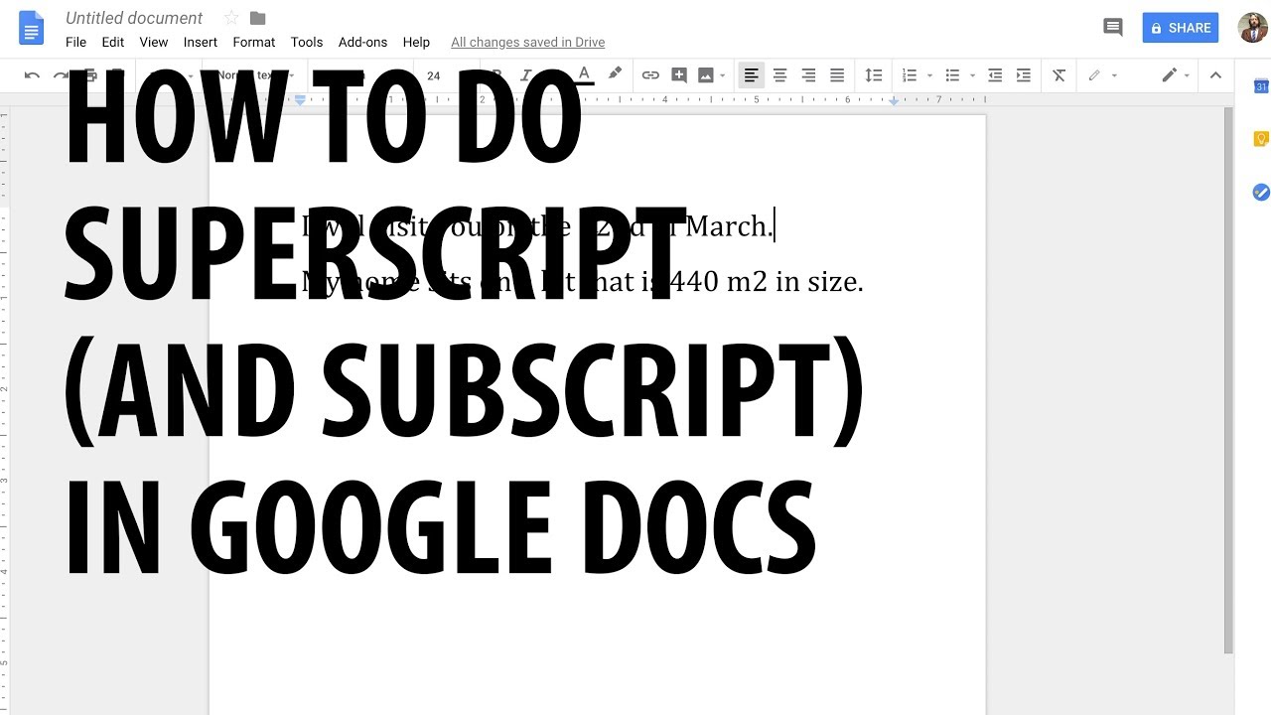Click the Google Docs home icon

pyautogui.click(x=32, y=28)
